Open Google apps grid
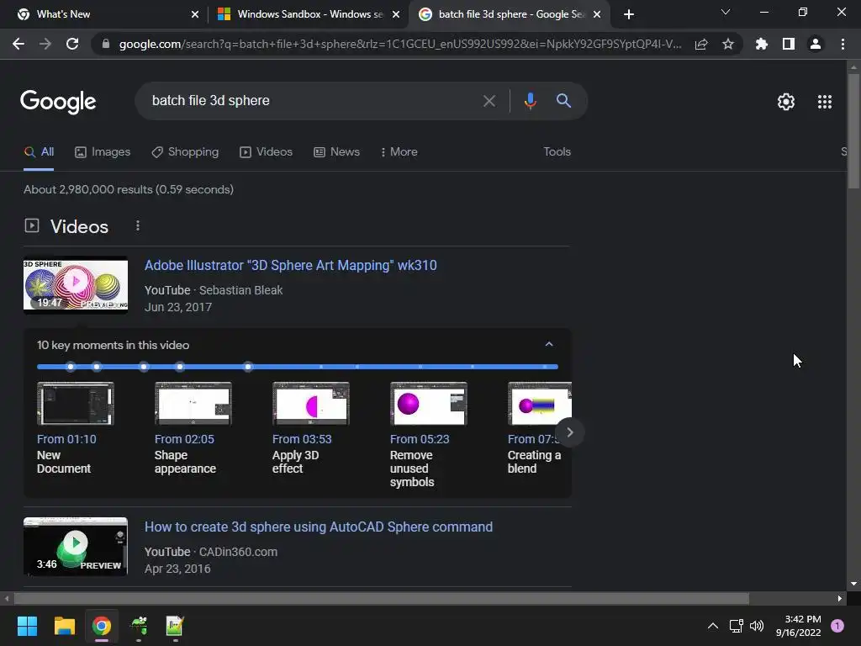 pos(824,102)
